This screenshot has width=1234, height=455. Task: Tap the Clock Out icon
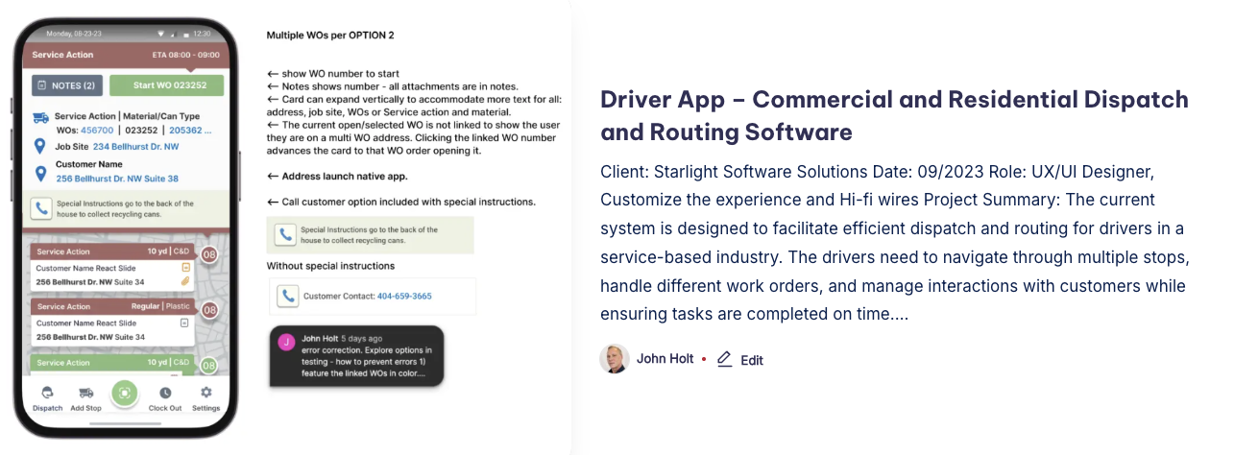[165, 394]
